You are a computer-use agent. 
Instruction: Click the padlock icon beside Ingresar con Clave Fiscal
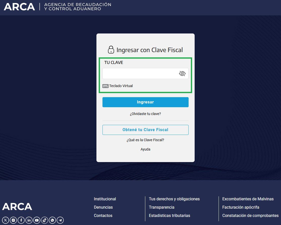[111, 50]
